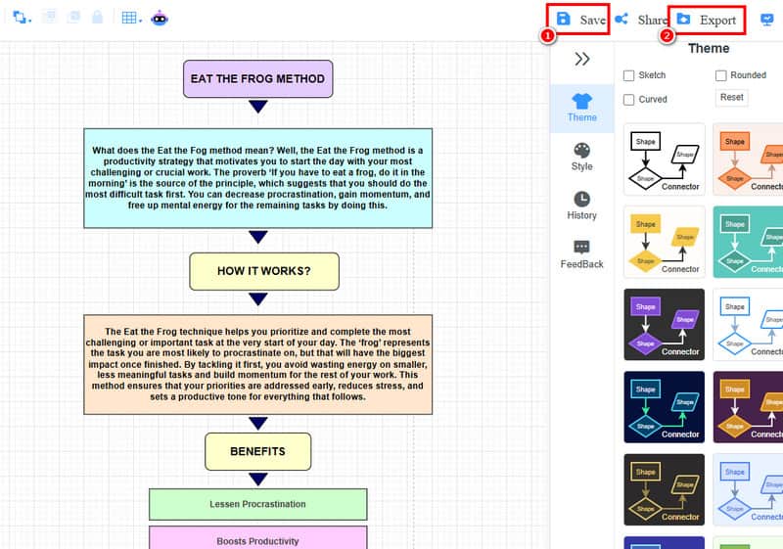Open the table insert dropdown in toolbar
Screen dimensions: 783x549
pos(132,18)
